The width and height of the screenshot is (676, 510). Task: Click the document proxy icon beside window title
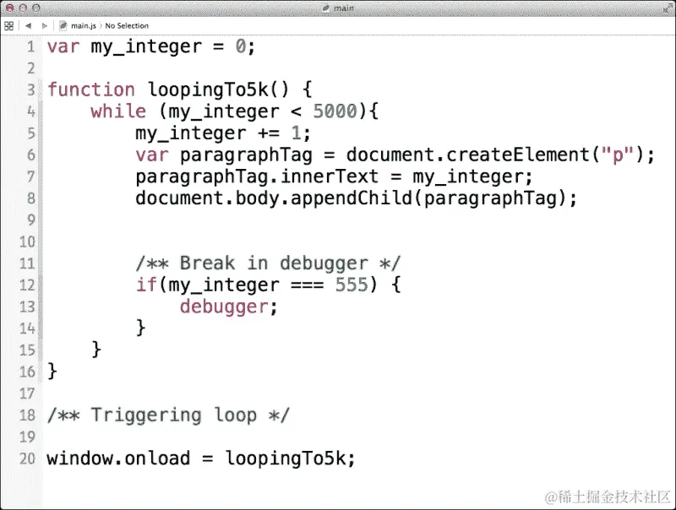pyautogui.click(x=326, y=8)
